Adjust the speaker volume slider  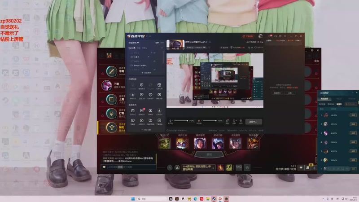210,121
